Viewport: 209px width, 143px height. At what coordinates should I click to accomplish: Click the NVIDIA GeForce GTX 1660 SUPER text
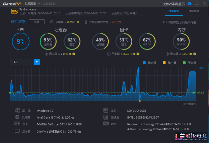click(59, 124)
